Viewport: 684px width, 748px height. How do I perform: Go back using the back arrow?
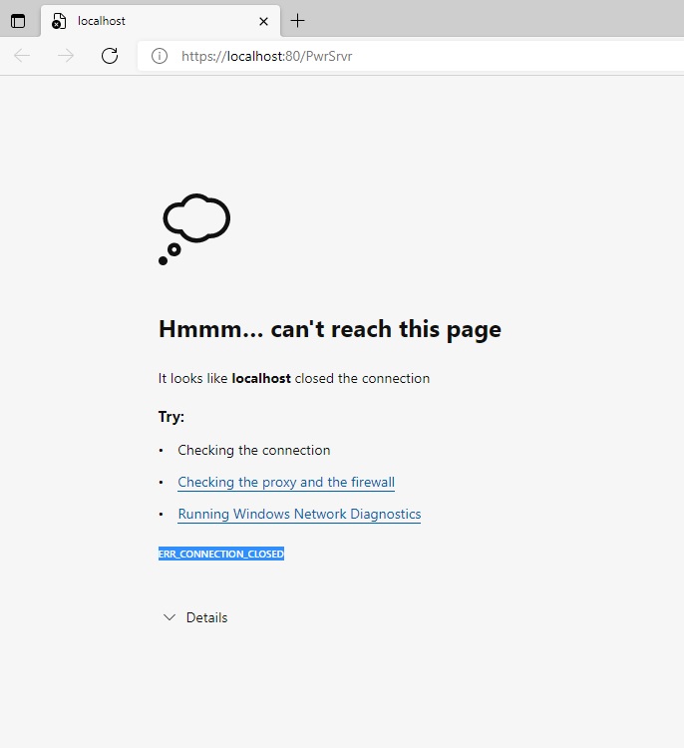point(22,56)
